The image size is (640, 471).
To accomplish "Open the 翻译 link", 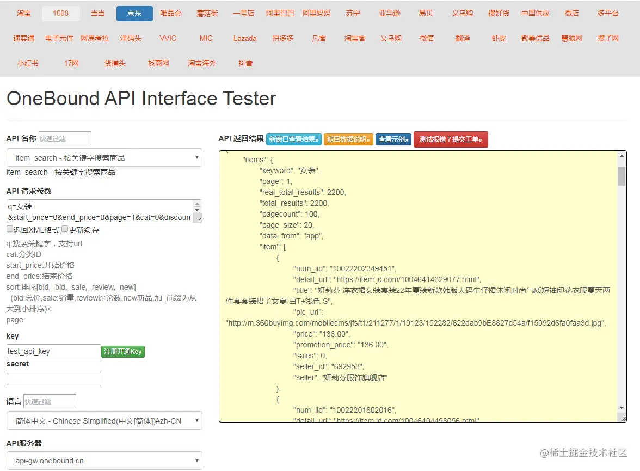I will (463, 39).
